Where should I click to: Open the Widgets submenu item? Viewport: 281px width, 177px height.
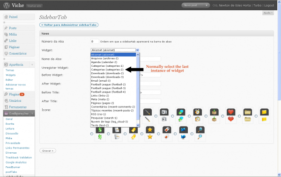click(11, 75)
